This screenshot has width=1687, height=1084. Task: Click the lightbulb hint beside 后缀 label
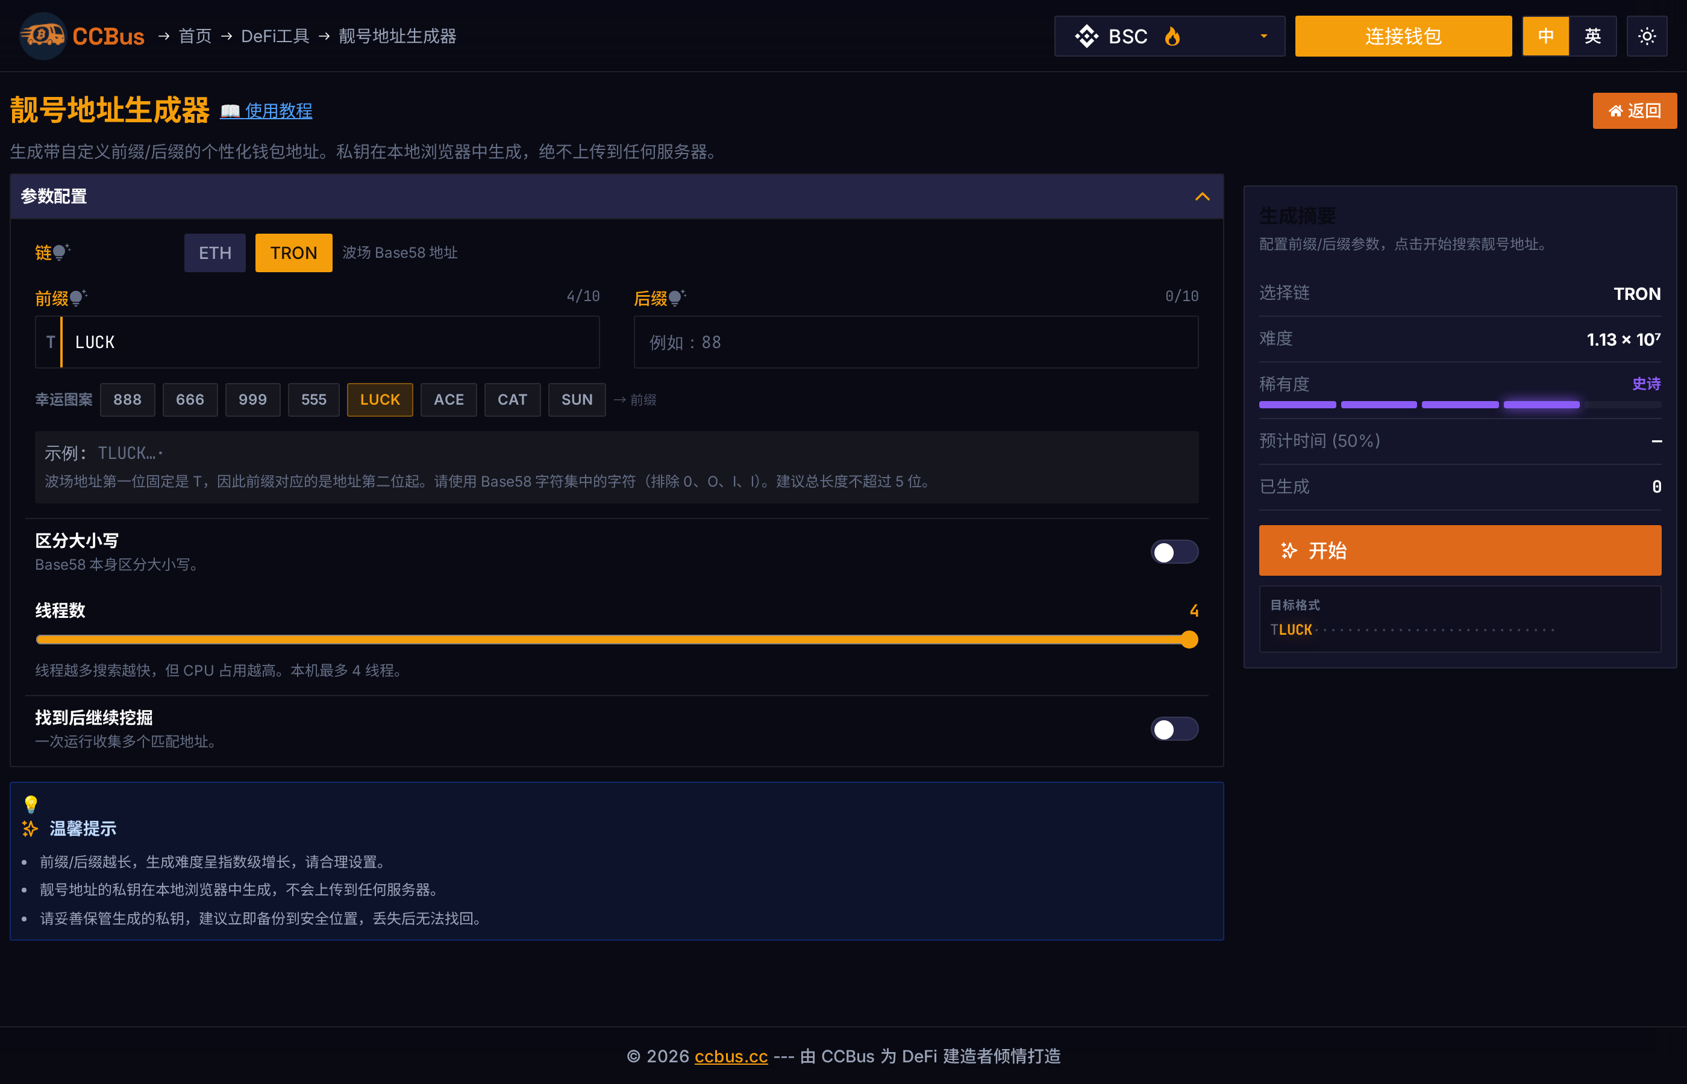677,297
